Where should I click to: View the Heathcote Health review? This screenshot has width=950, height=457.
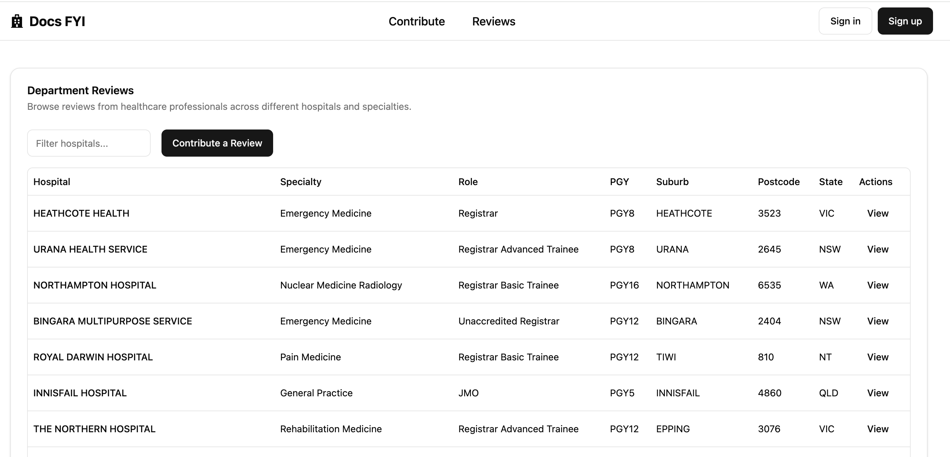point(877,213)
